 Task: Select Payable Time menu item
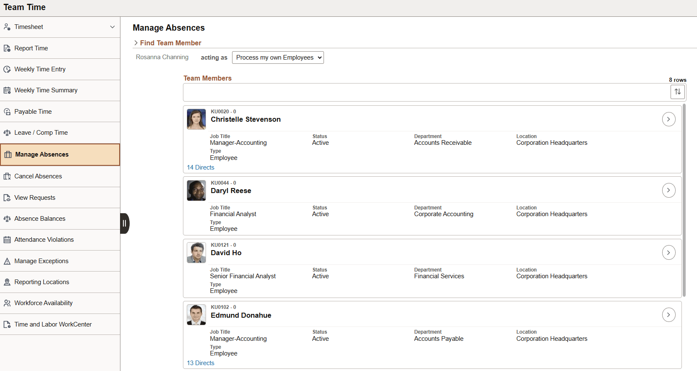pyautogui.click(x=60, y=112)
